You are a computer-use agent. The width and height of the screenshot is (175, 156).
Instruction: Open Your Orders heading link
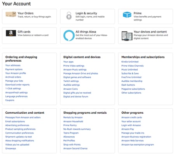[x=26, y=13]
